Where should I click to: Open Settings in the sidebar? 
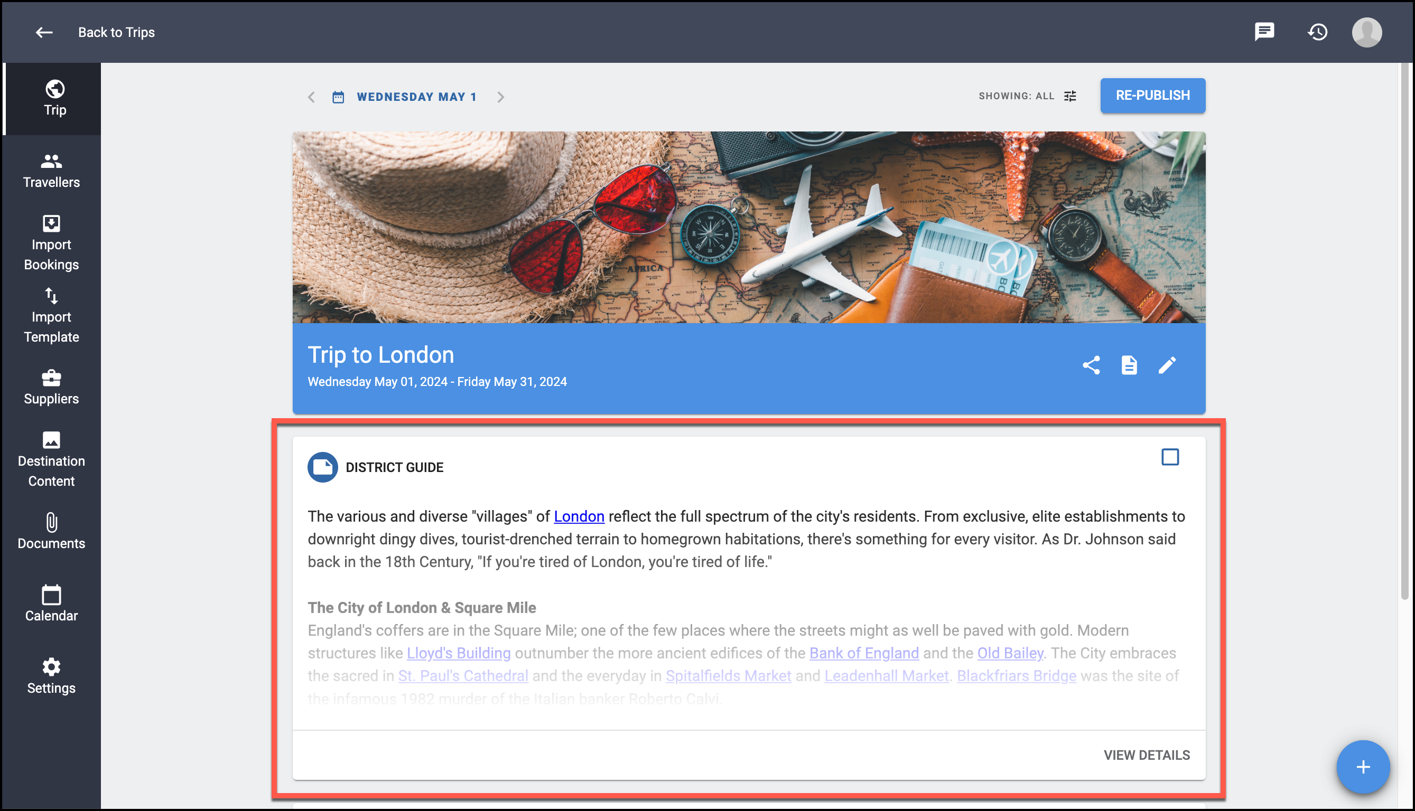click(51, 676)
